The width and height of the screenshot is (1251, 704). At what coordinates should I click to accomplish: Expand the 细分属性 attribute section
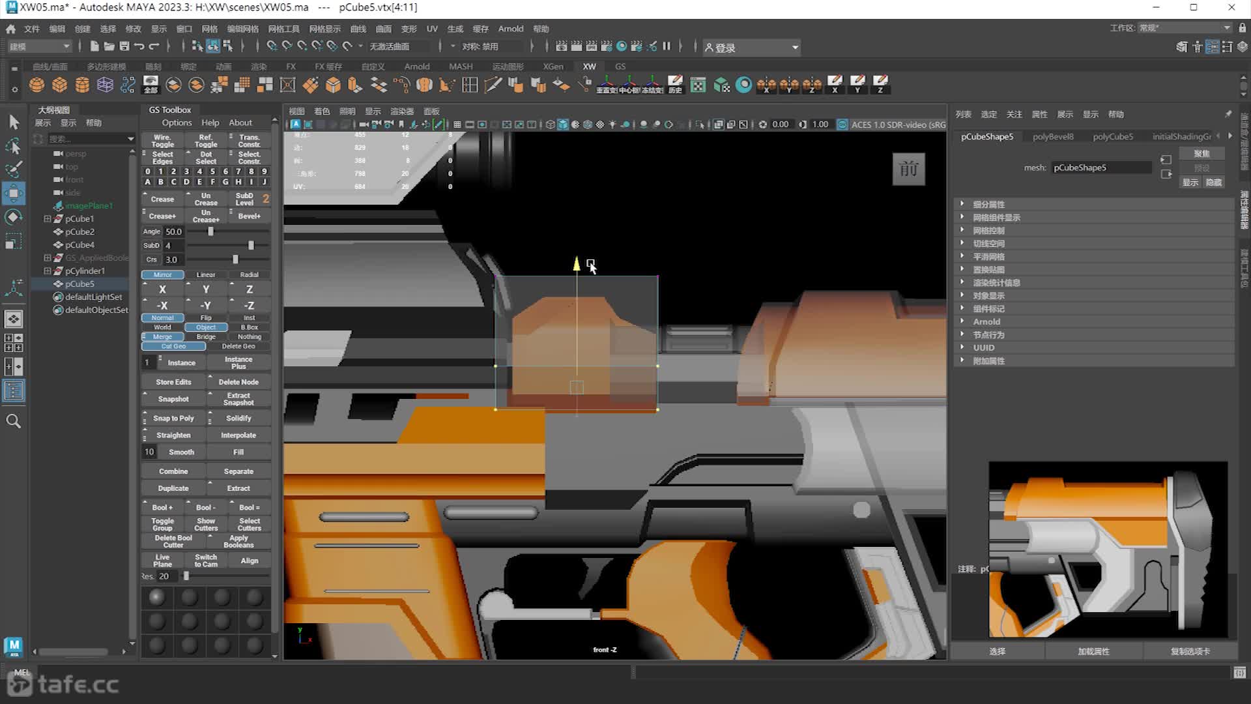[x=1095, y=204]
